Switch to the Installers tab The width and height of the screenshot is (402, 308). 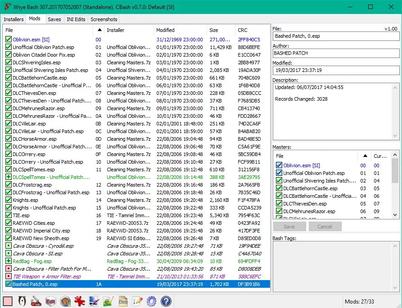[x=14, y=19]
